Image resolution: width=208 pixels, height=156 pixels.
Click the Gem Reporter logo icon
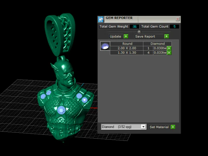(x=101, y=19)
